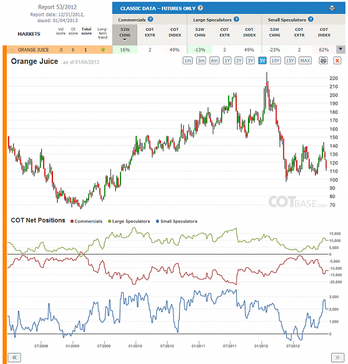Image resolution: width=348 pixels, height=364 pixels.
Task: Close the Orange Juice chart panel
Action: point(337,61)
